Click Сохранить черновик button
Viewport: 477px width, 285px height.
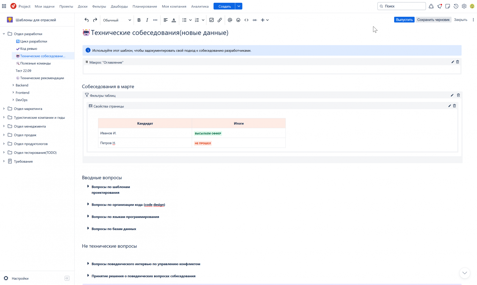point(433,20)
